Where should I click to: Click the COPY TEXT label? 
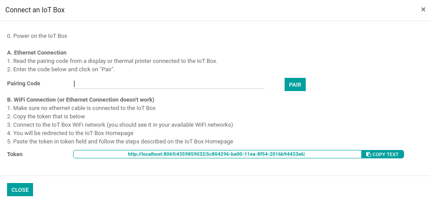pos(386,154)
